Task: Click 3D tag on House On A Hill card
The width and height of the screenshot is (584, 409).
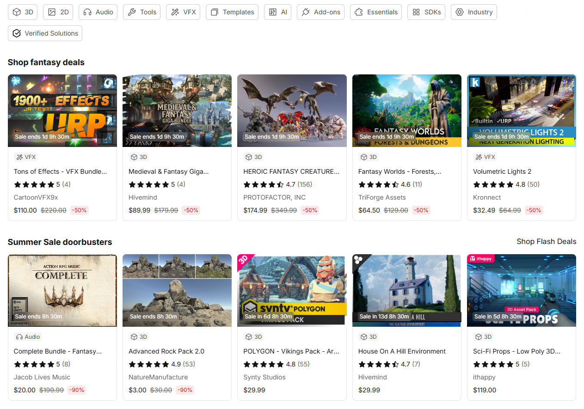Action: pos(369,337)
